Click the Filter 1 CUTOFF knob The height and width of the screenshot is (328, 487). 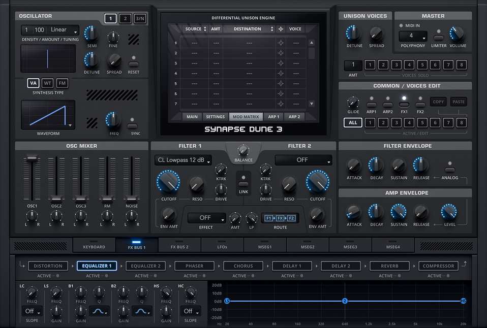coord(168,182)
